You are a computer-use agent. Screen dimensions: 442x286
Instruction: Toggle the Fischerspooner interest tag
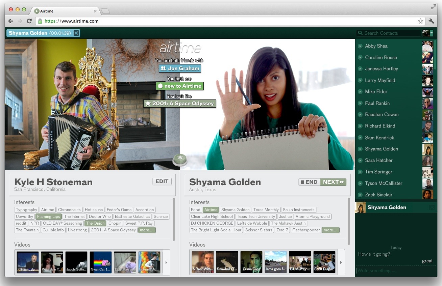coord(306,230)
